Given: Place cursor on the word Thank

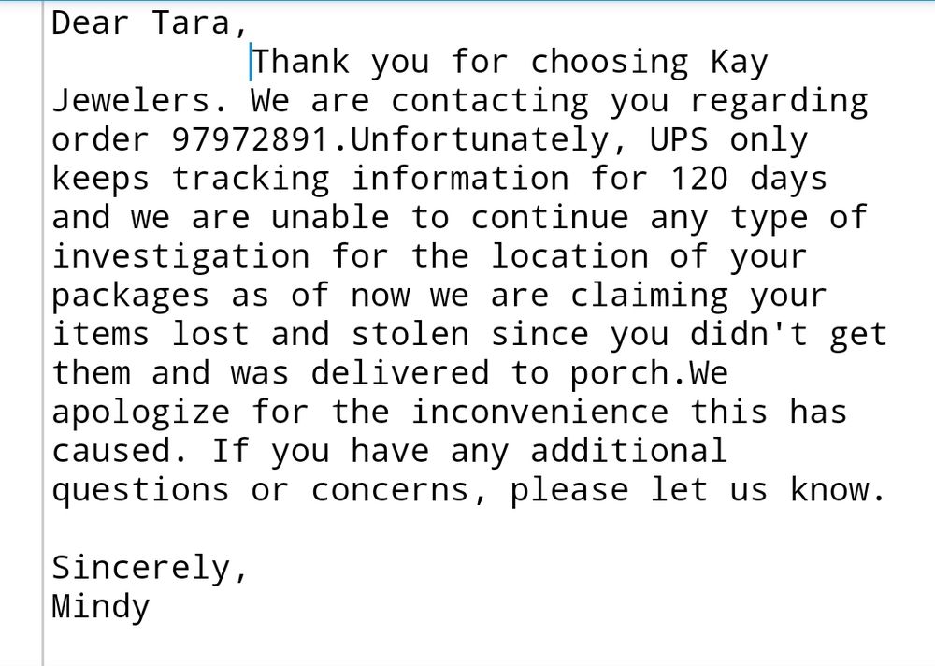Looking at the screenshot, I should (301, 63).
